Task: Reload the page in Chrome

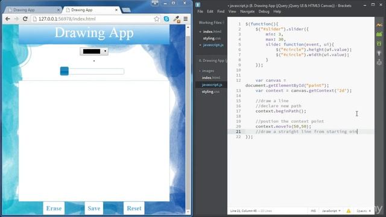Action: point(25,19)
